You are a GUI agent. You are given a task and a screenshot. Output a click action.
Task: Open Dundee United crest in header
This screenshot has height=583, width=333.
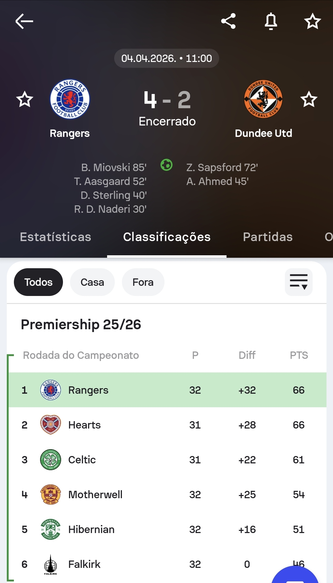[x=263, y=99]
